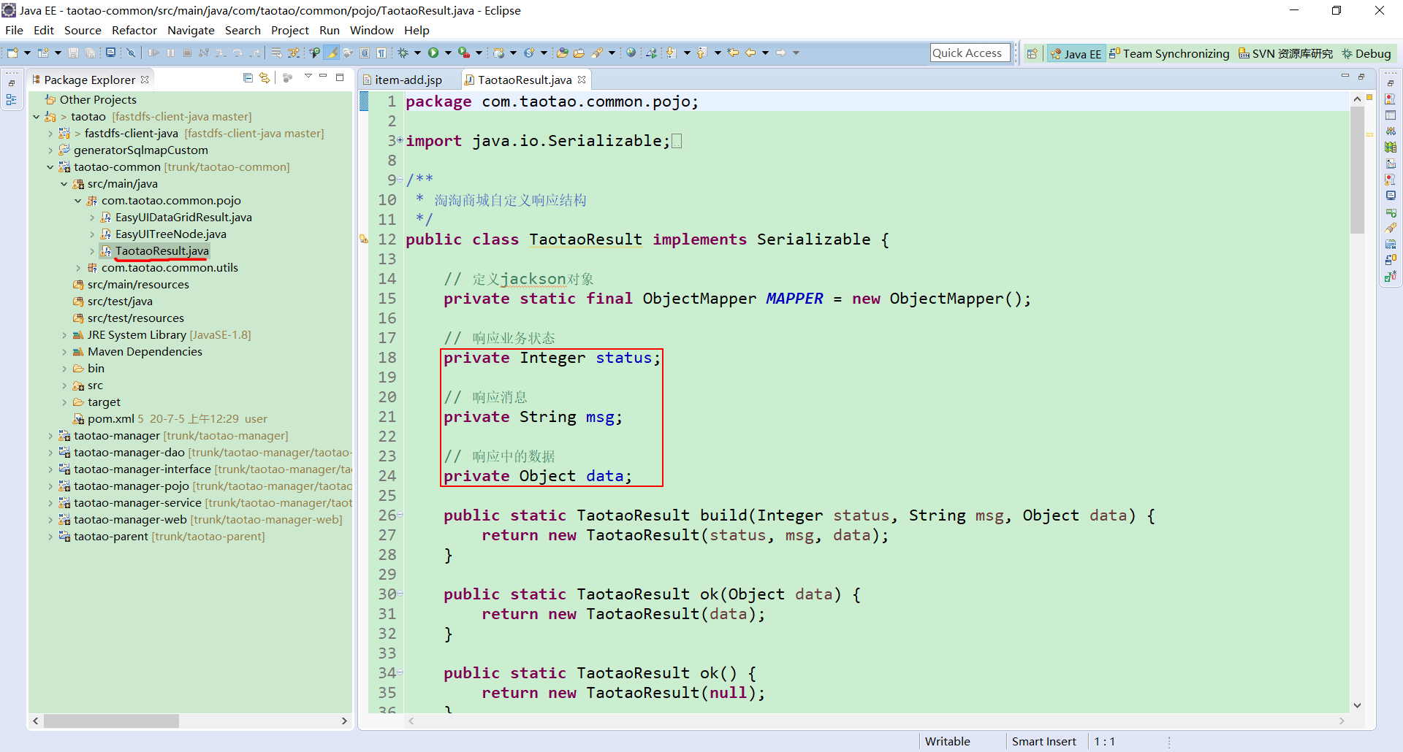Expand the com.taotao.common.utils package
The image size is (1403, 752).
point(77,268)
